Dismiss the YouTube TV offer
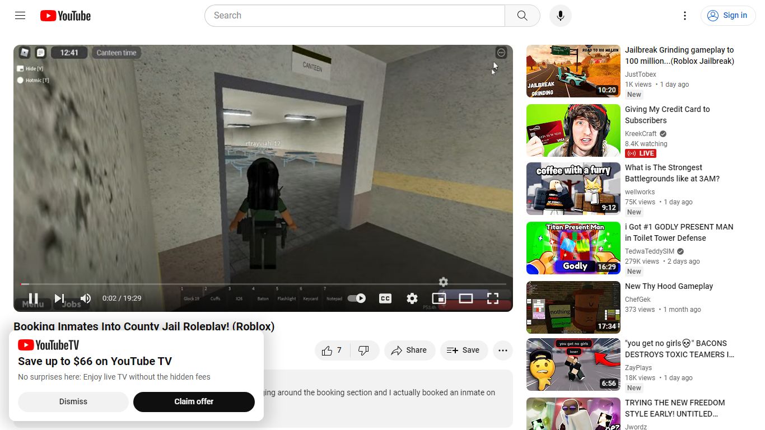The image size is (765, 430). pyautogui.click(x=73, y=401)
